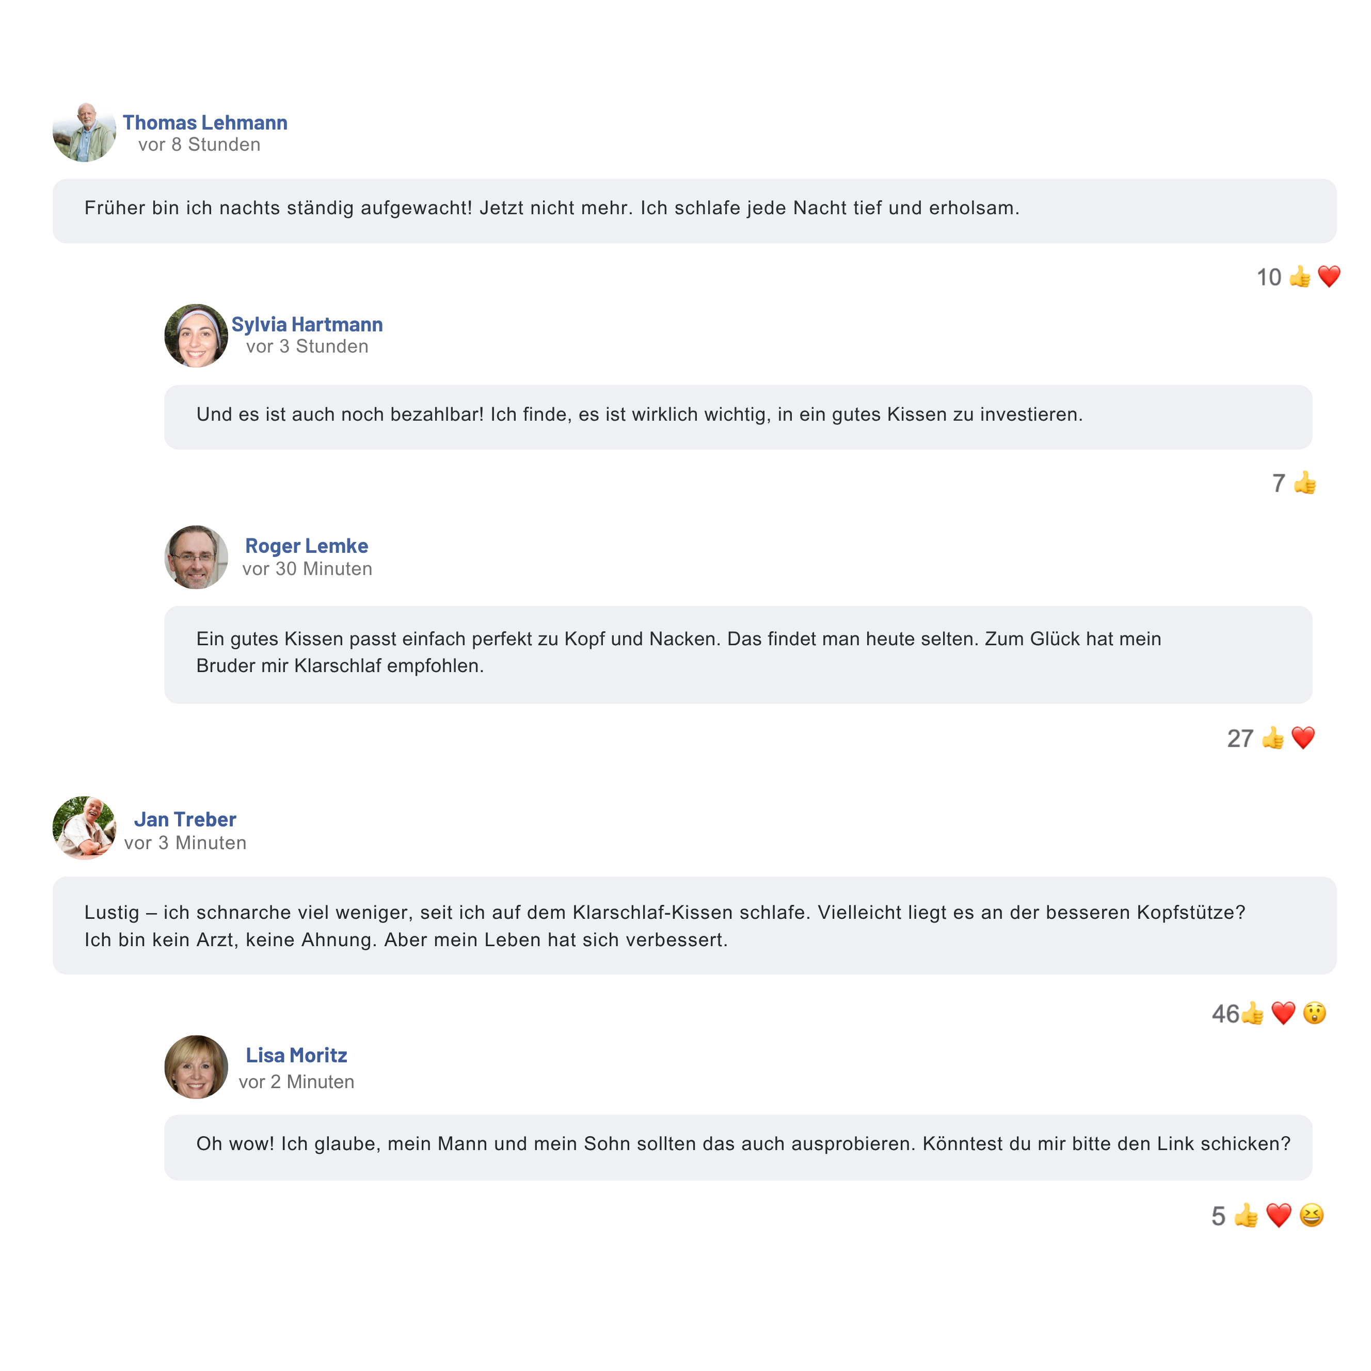Screen dimensions: 1371x1371
Task: Click the thumbs-up on Roger Lemke's comment
Action: (1272, 738)
